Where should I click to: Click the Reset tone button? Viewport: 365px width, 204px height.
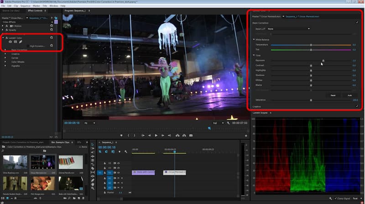pyautogui.click(x=333, y=95)
